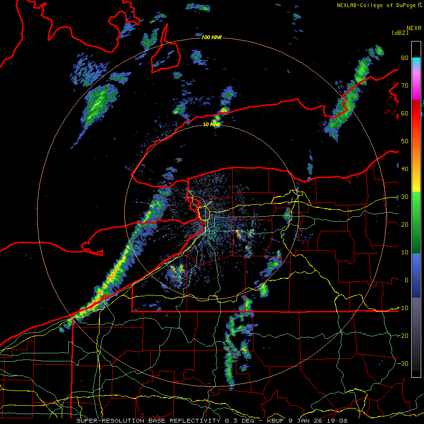Select the 60 value on the dBZ scale
The height and width of the screenshot is (424, 424).
[x=405, y=113]
